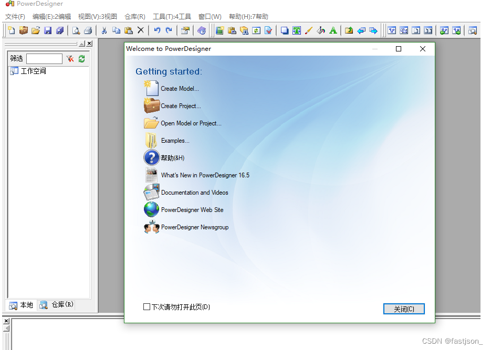This screenshot has height=350, width=491.
Task: Click the blue left-arrow toolbar icon
Action: coord(361,30)
